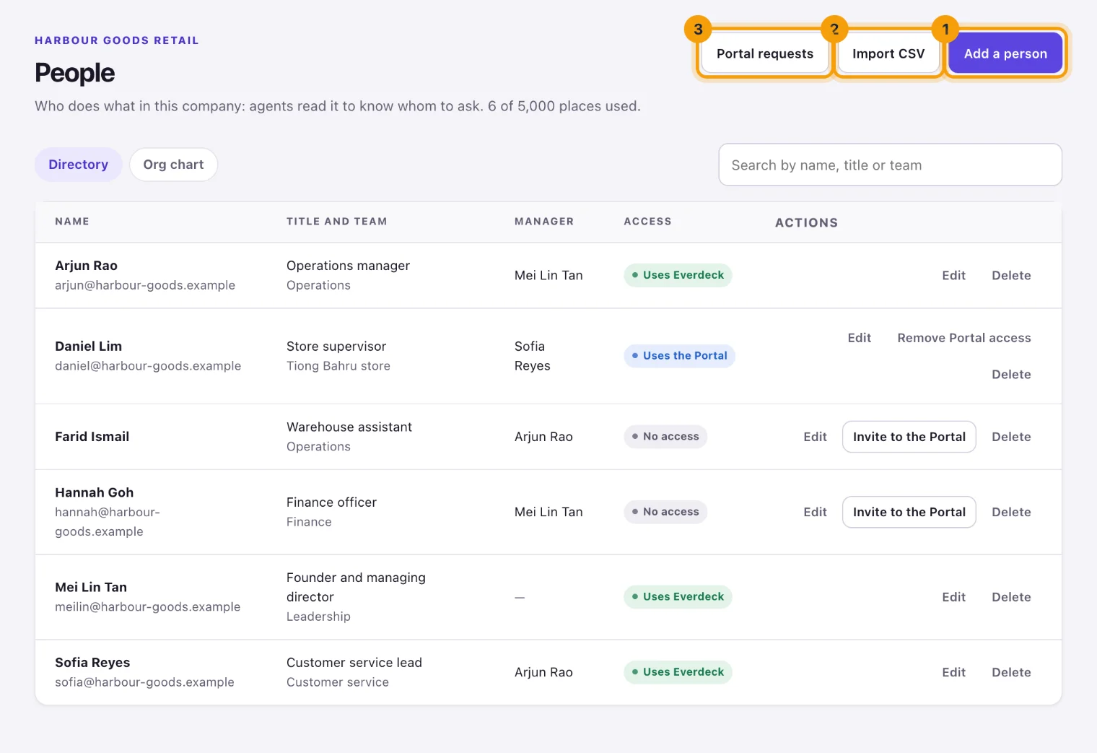This screenshot has width=1097, height=753.
Task: Click Sofia Reyes's Uses Everdeck badge
Action: 678,672
